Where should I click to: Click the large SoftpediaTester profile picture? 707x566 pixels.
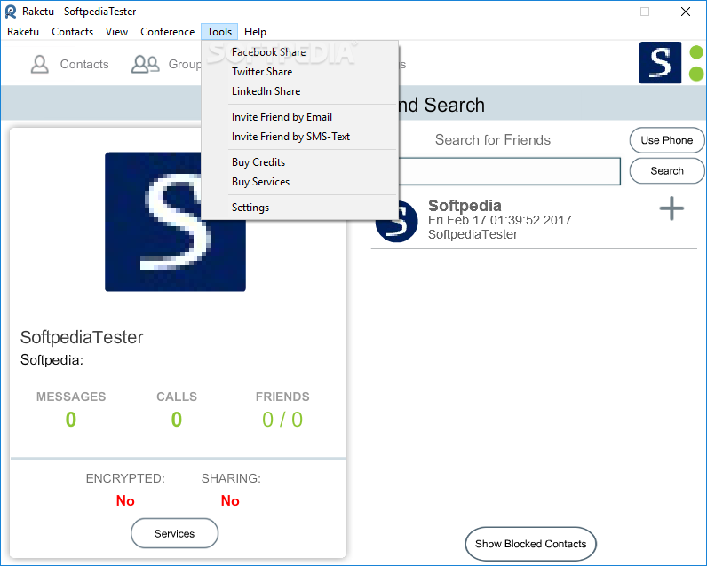coord(175,222)
